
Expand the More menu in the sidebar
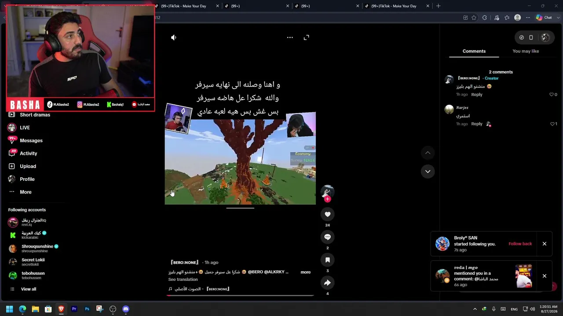coord(26,192)
